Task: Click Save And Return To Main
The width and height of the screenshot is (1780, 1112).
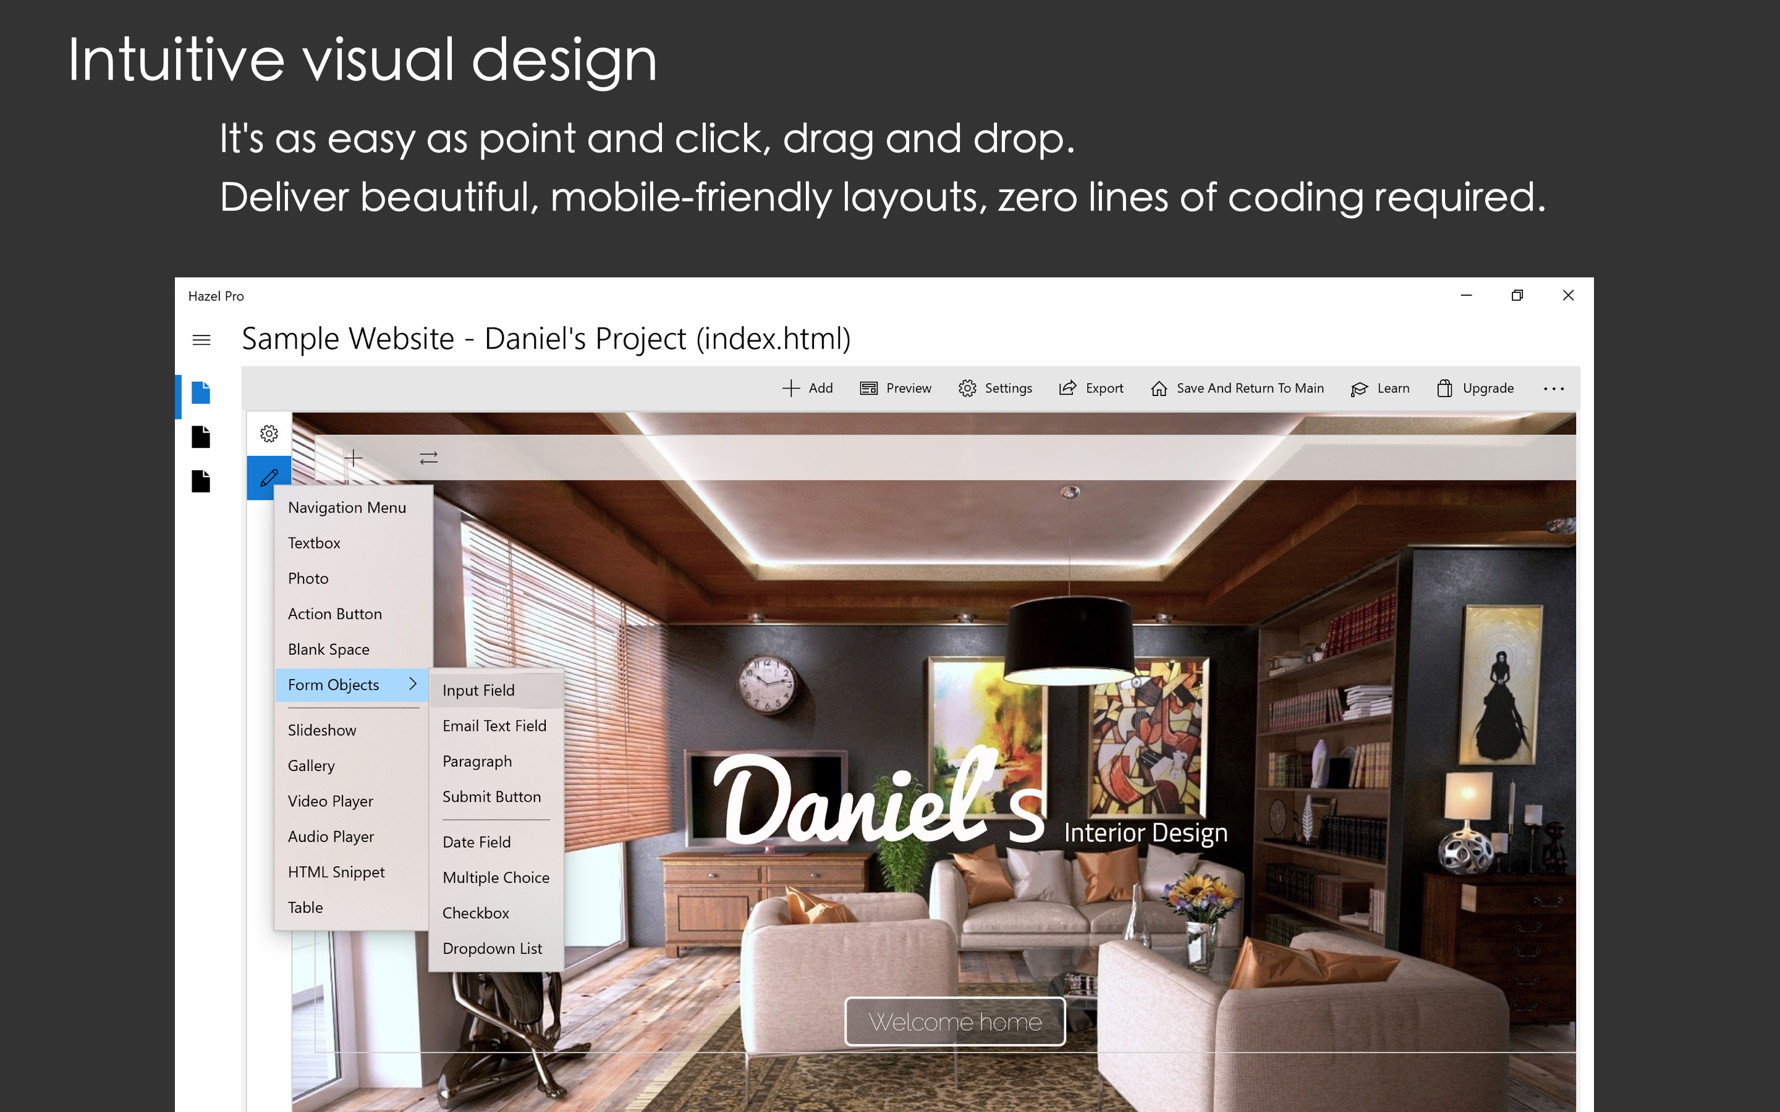Action: point(1237,389)
